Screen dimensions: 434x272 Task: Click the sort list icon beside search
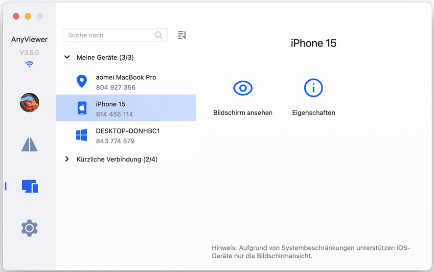(x=182, y=35)
